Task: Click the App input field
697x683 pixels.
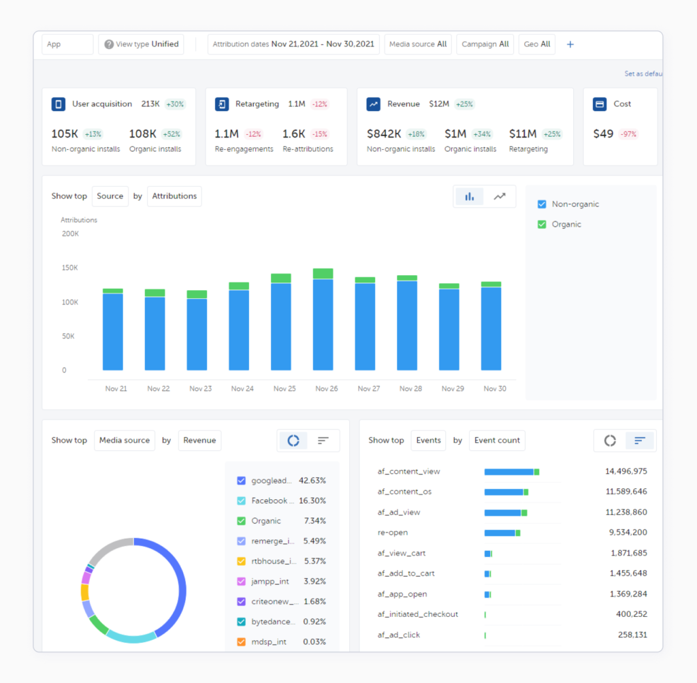Action: tap(67, 44)
